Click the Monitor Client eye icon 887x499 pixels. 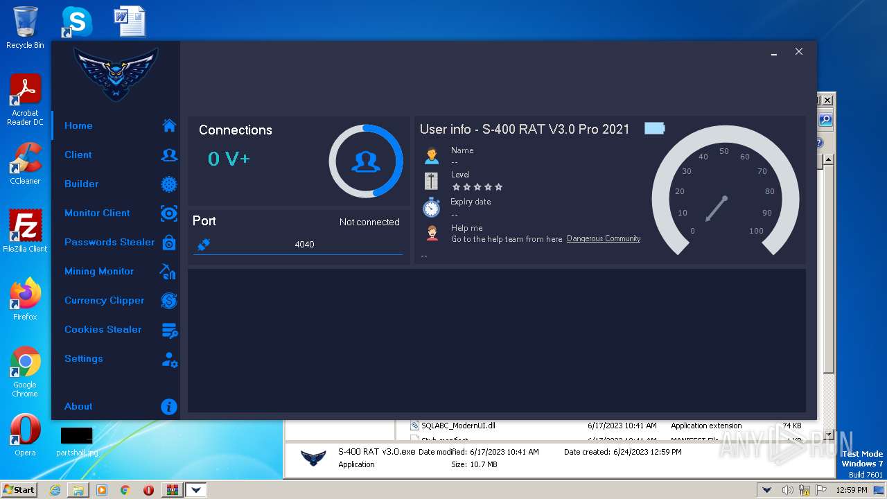169,213
